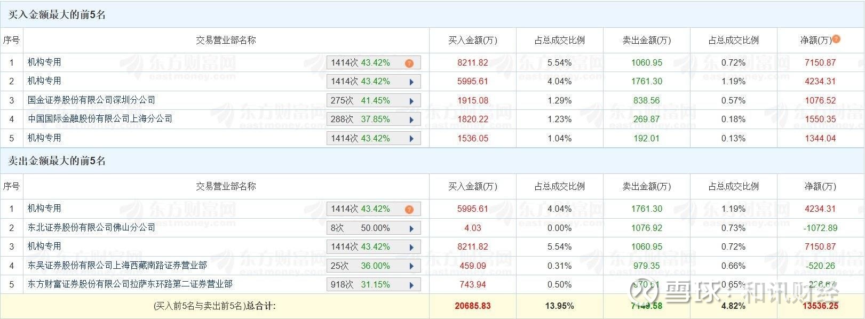865x319 pixels.
Task: Open 国金证券股份有限公司深圳分公司 link
Action: 91,100
